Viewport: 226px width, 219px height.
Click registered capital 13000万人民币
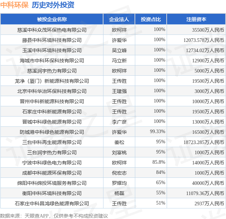[x=208, y=122]
